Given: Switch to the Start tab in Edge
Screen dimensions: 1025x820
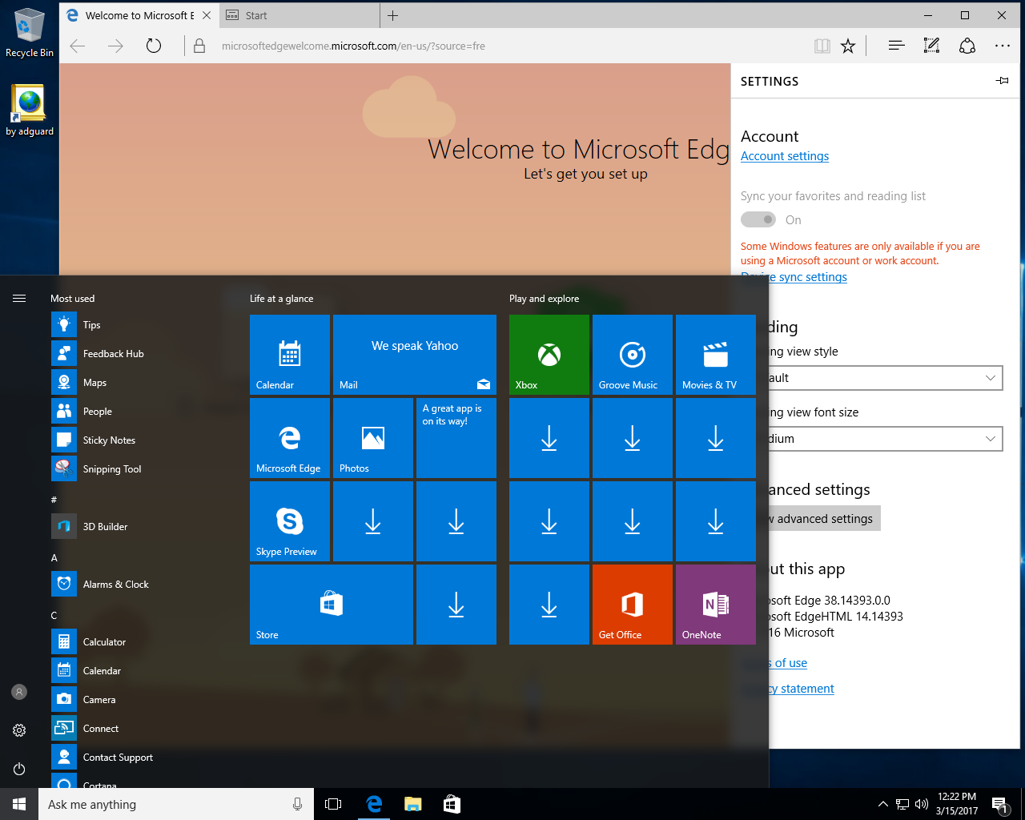Looking at the screenshot, I should pyautogui.click(x=298, y=15).
